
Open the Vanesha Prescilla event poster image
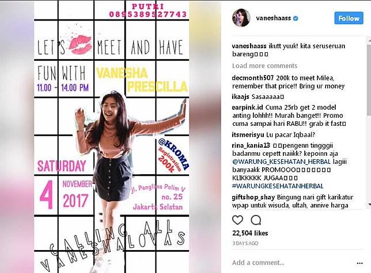tap(111, 137)
